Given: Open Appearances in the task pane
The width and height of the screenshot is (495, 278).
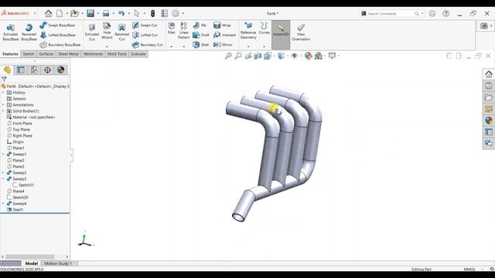Looking at the screenshot, I should tap(489, 120).
